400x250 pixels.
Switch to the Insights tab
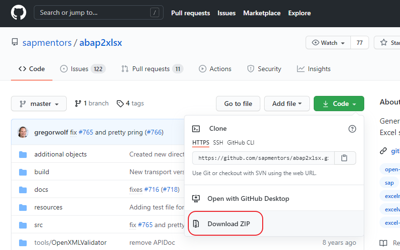314,69
